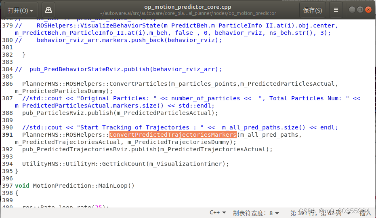Click ConvertParticles on line 386
376x218 pixels.
click(139, 84)
